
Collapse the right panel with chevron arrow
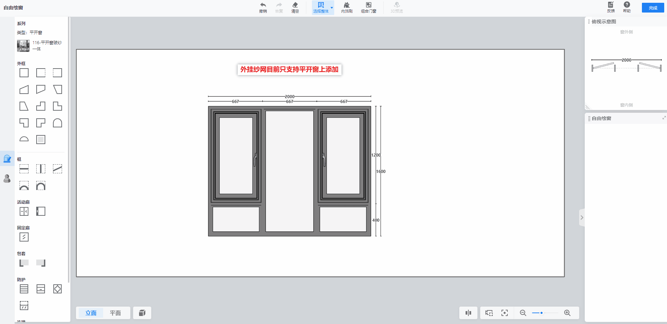(582, 218)
